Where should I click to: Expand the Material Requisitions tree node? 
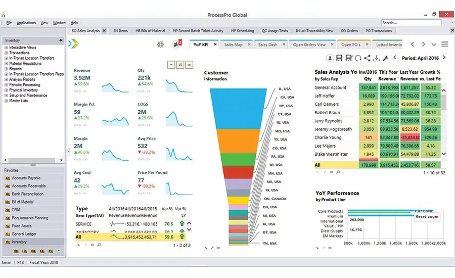pyautogui.click(x=6, y=64)
